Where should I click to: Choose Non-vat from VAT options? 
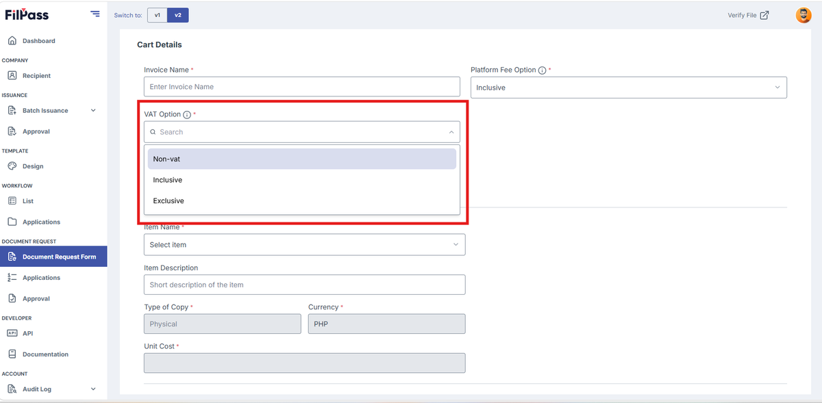302,159
